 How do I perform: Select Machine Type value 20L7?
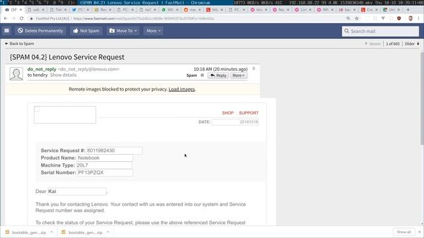pyautogui.click(x=104, y=165)
